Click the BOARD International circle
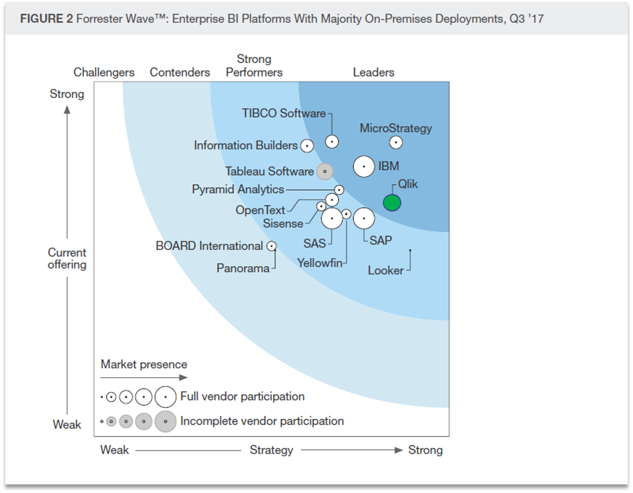This screenshot has width=633, height=493. (272, 246)
